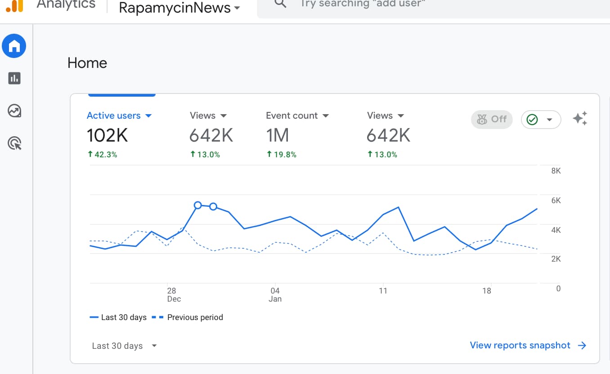Open the Explore icon in sidebar
The height and width of the screenshot is (374, 610).
[x=14, y=111]
